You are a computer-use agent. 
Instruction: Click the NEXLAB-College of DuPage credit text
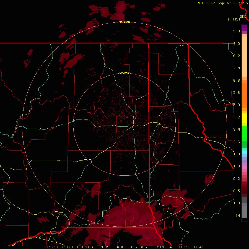click(x=221, y=3)
